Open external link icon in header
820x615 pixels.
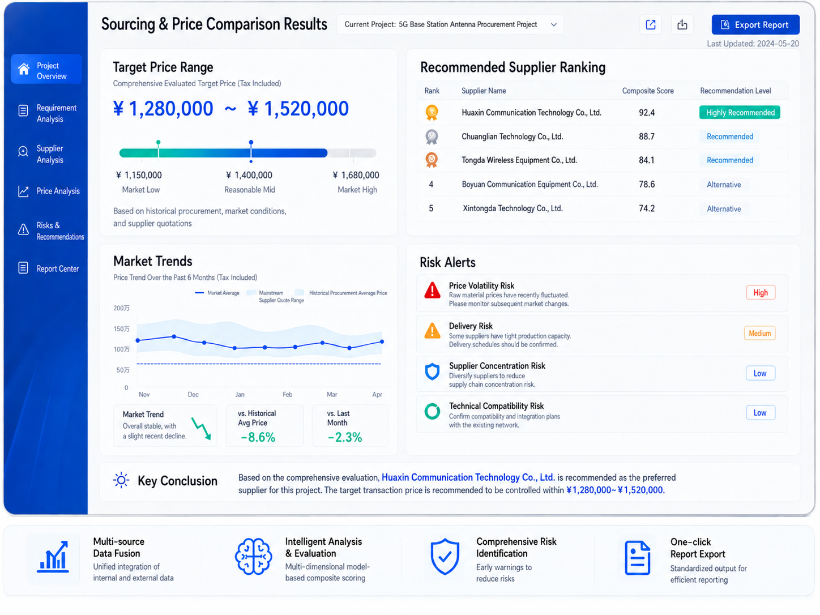coord(651,25)
